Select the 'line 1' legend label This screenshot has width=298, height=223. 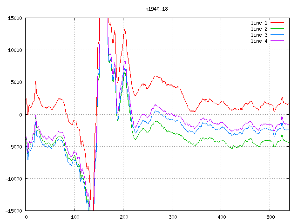coord(259,23)
